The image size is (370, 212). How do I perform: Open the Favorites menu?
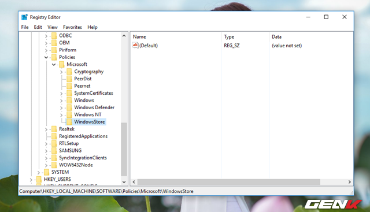(x=72, y=27)
